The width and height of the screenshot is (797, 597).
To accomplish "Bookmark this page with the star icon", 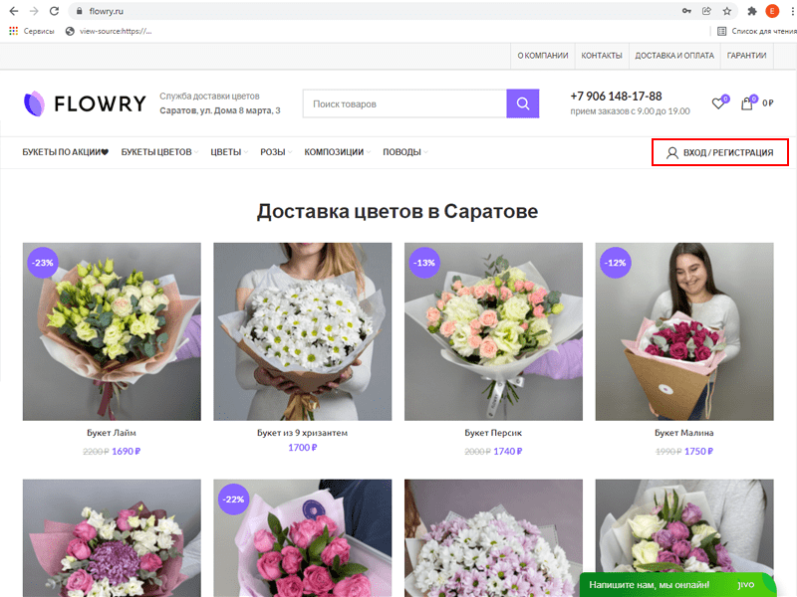I will coord(727,11).
